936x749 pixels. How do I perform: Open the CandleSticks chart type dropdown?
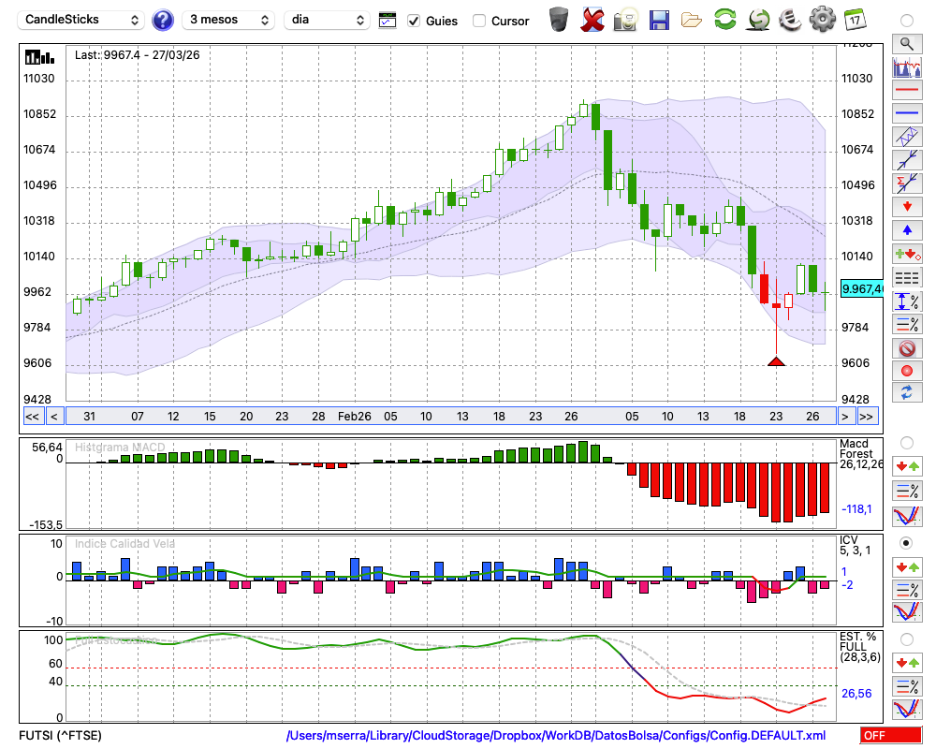coord(81,20)
